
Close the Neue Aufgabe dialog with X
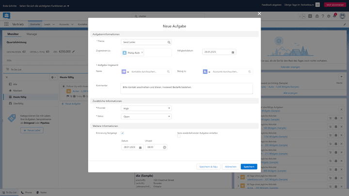(x=259, y=14)
